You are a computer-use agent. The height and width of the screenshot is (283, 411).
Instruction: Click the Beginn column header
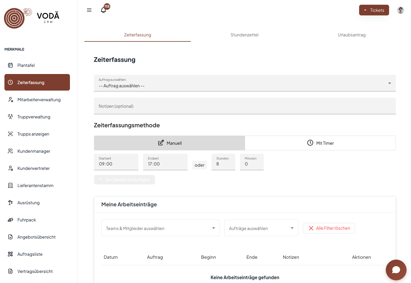tap(209, 257)
